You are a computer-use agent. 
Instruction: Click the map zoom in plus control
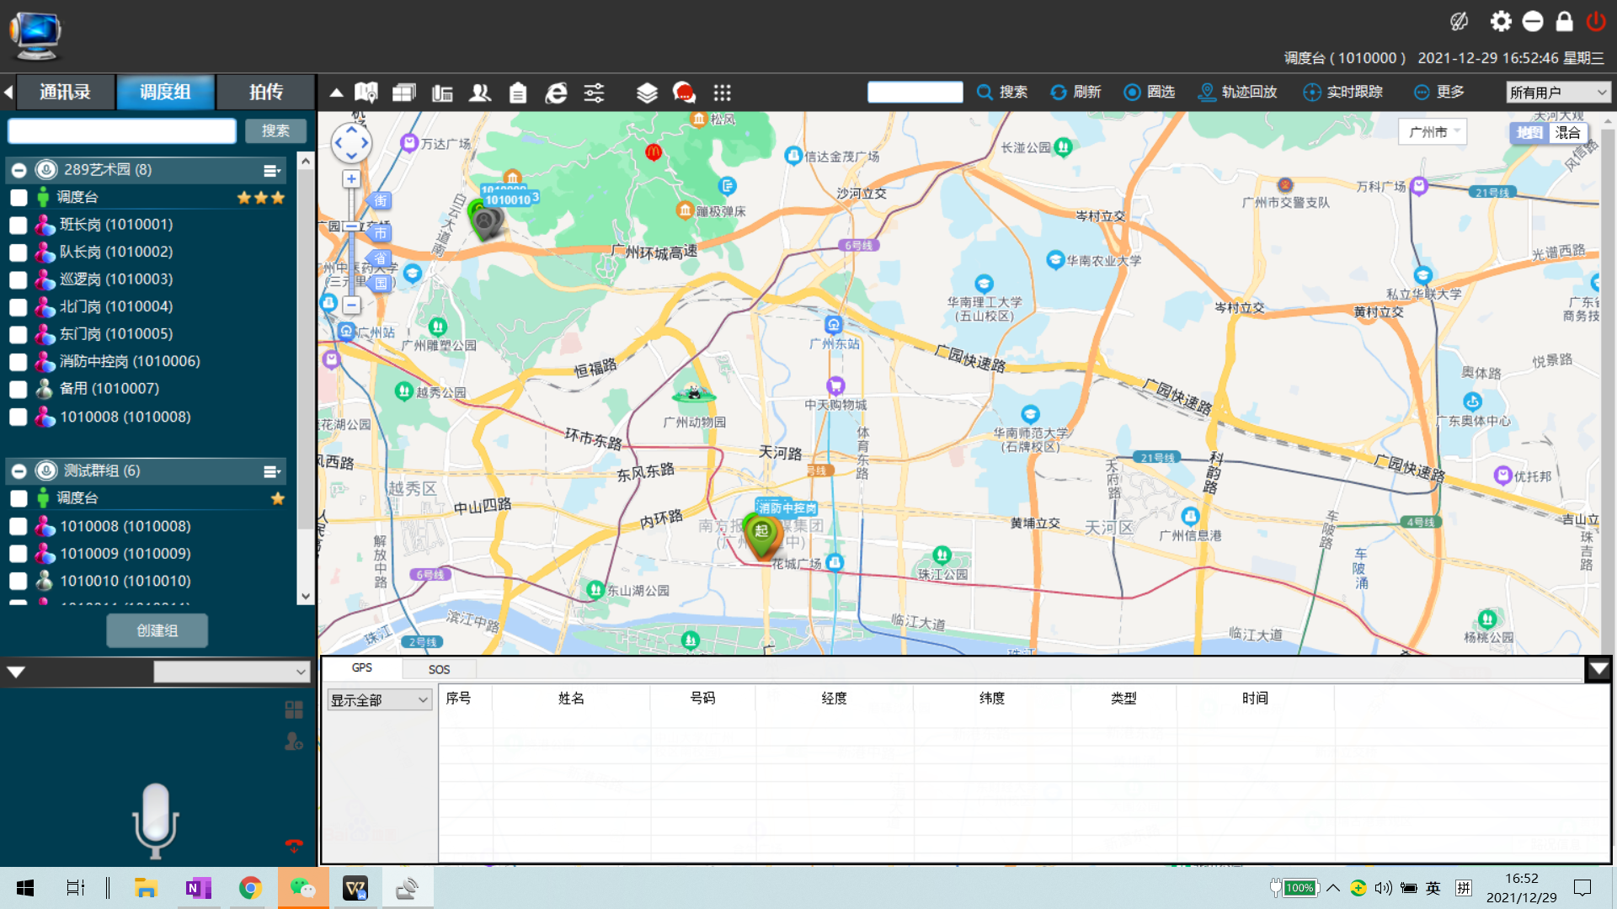click(351, 178)
